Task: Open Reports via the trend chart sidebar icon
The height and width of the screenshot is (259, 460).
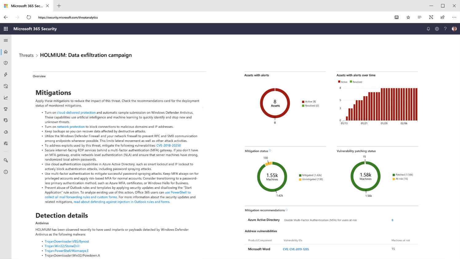Action: pyautogui.click(x=6, y=98)
